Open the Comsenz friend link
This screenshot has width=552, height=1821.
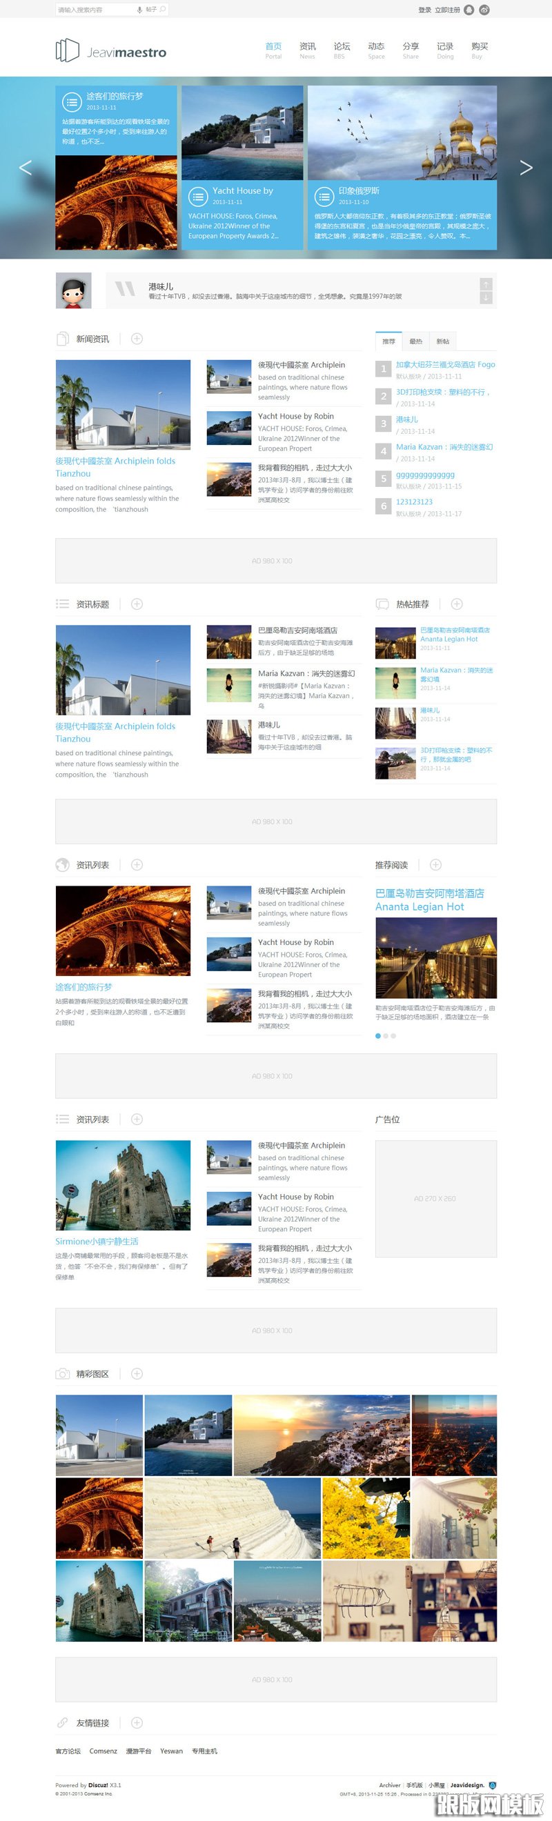103,1751
